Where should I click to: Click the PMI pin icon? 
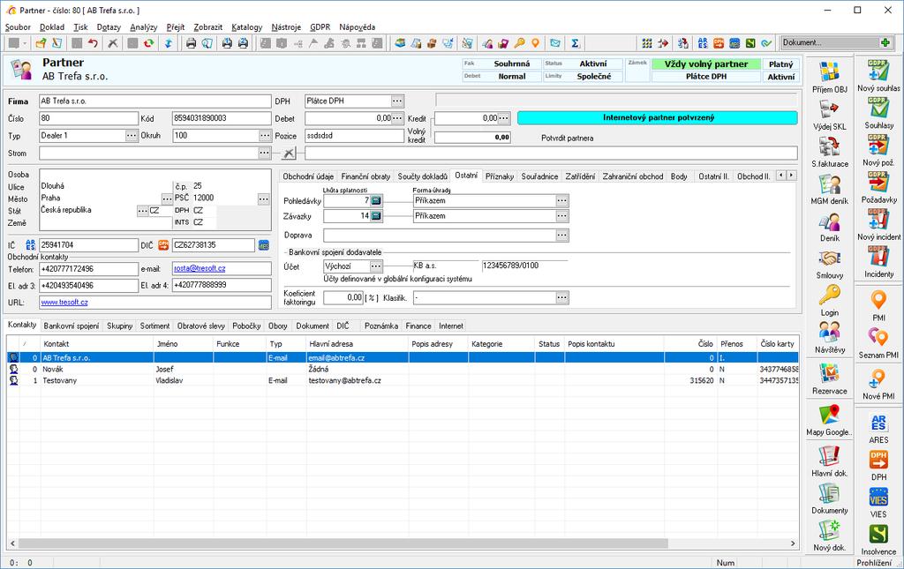(878, 305)
